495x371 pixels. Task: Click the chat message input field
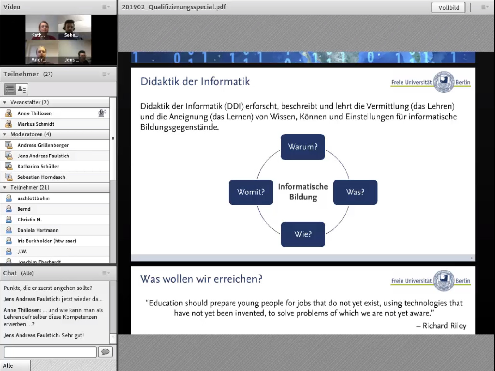click(50, 352)
